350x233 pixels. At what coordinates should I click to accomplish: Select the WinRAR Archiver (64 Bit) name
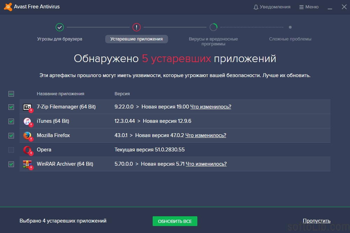point(65,164)
